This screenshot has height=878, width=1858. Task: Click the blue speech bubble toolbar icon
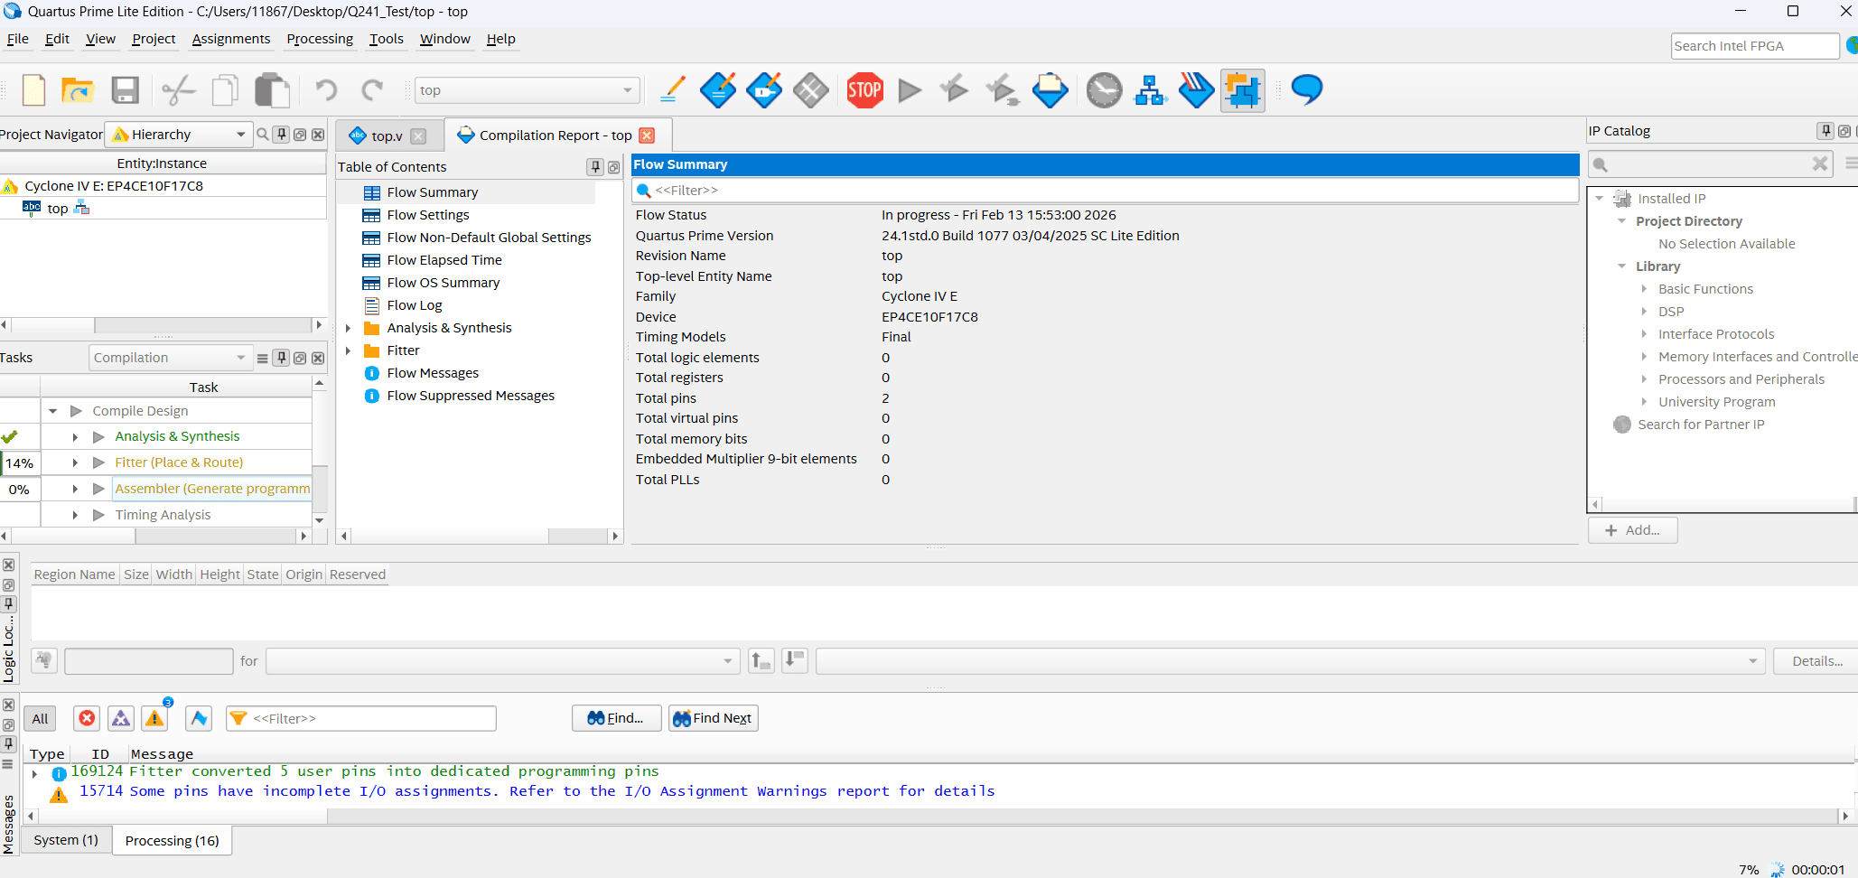(1306, 89)
